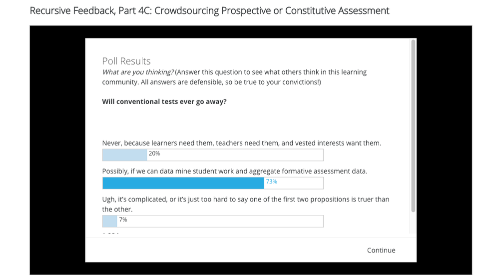The width and height of the screenshot is (499, 277).
Task: Click the poll dialog's vertical scrollbar
Action: pyautogui.click(x=413, y=125)
